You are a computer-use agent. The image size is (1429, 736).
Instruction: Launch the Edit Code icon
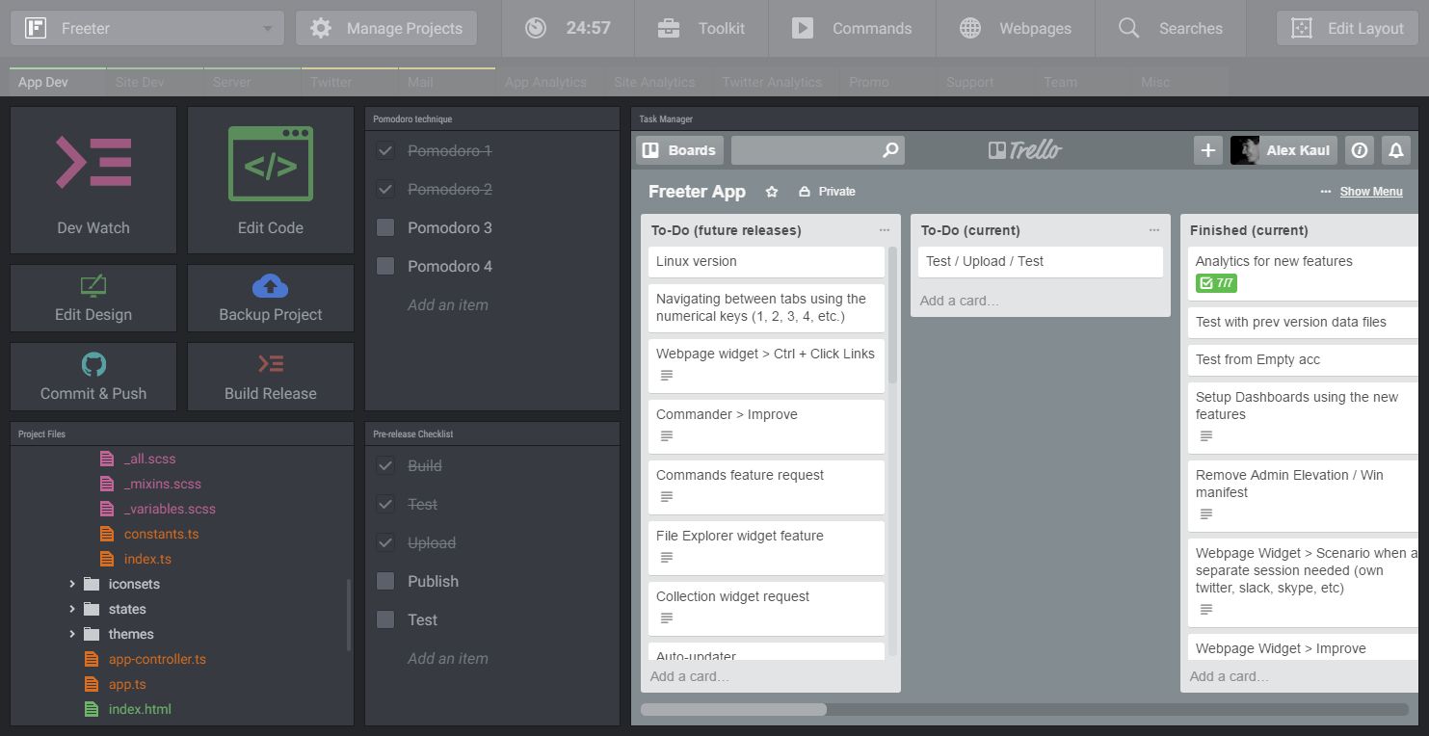[x=271, y=164]
